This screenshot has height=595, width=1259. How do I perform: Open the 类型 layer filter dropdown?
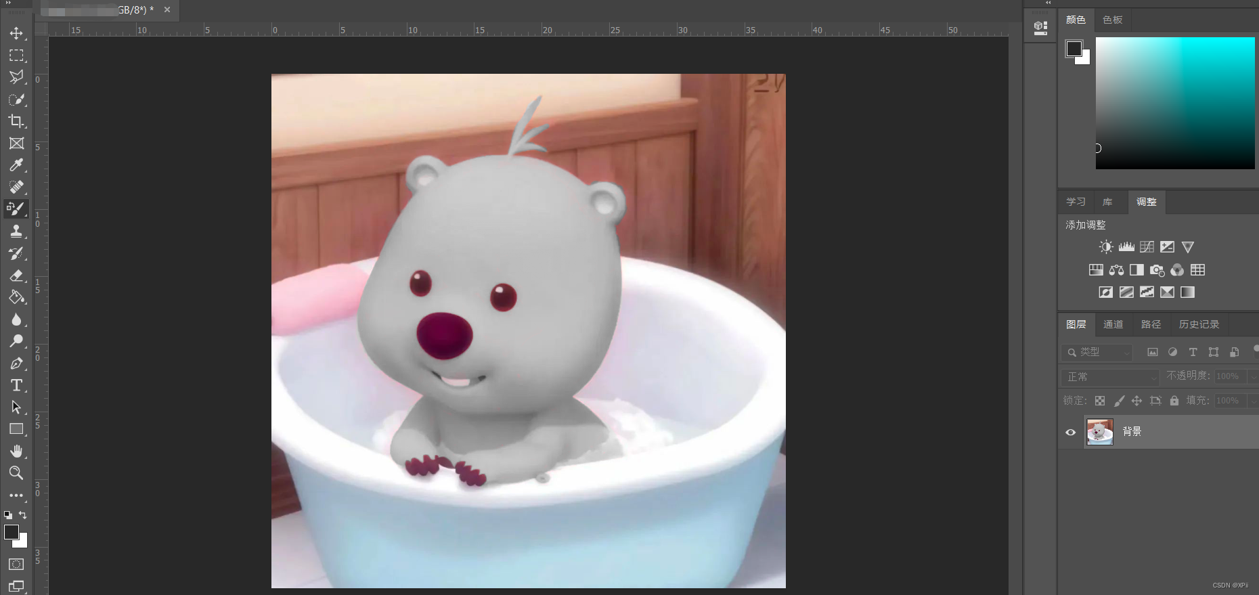coord(1097,352)
